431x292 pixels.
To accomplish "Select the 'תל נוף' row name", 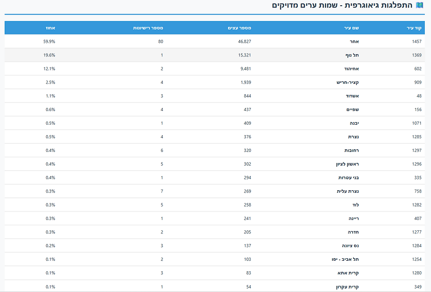I will [353, 55].
